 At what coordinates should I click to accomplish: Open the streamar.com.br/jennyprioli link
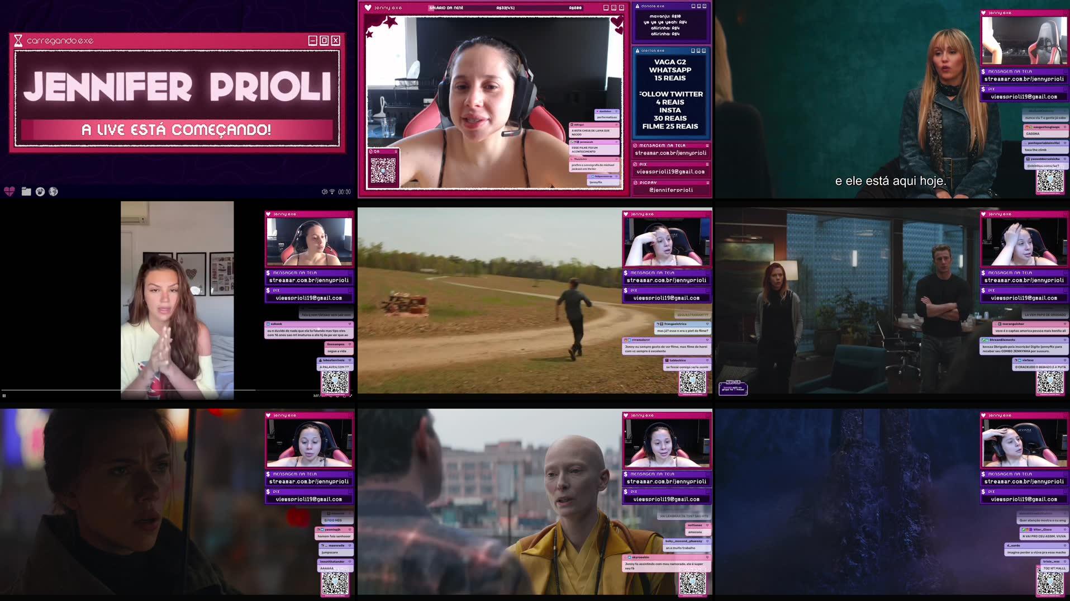click(670, 152)
